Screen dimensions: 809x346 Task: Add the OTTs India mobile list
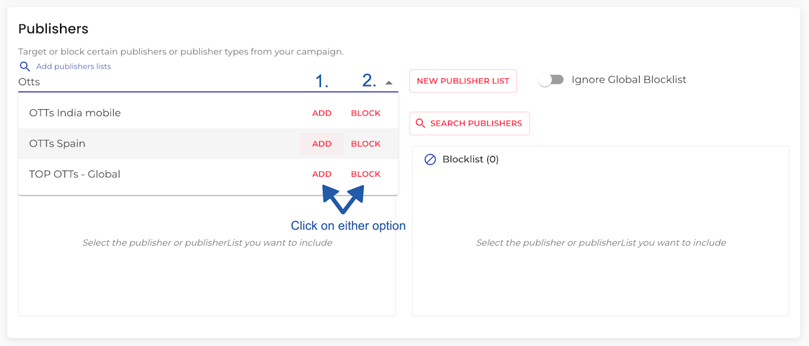[322, 114]
